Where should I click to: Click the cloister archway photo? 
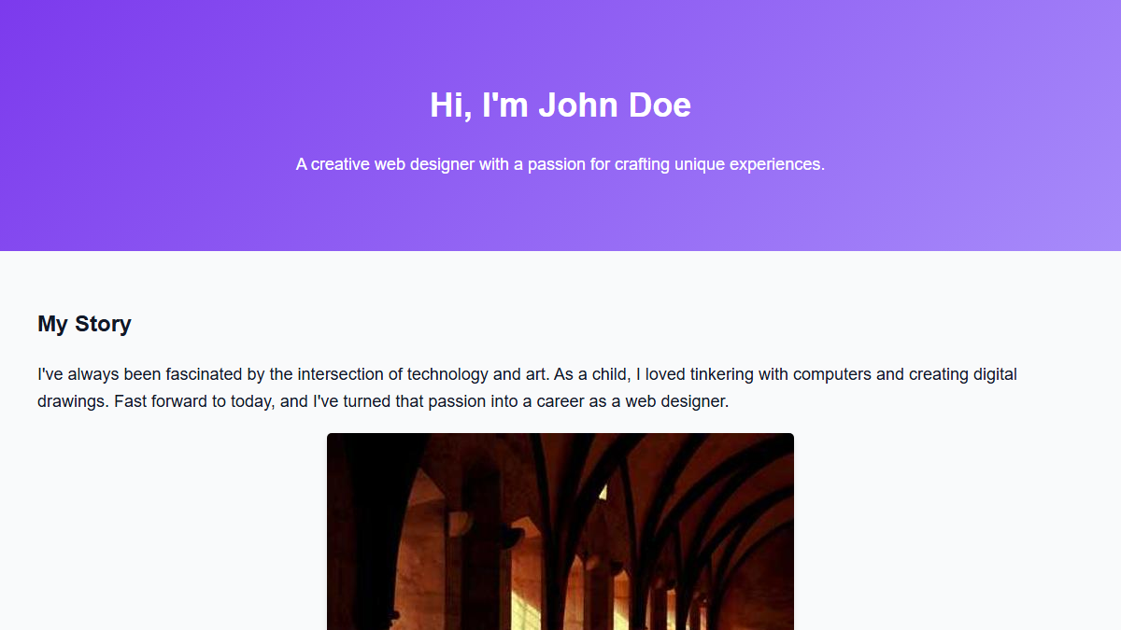pos(560,531)
